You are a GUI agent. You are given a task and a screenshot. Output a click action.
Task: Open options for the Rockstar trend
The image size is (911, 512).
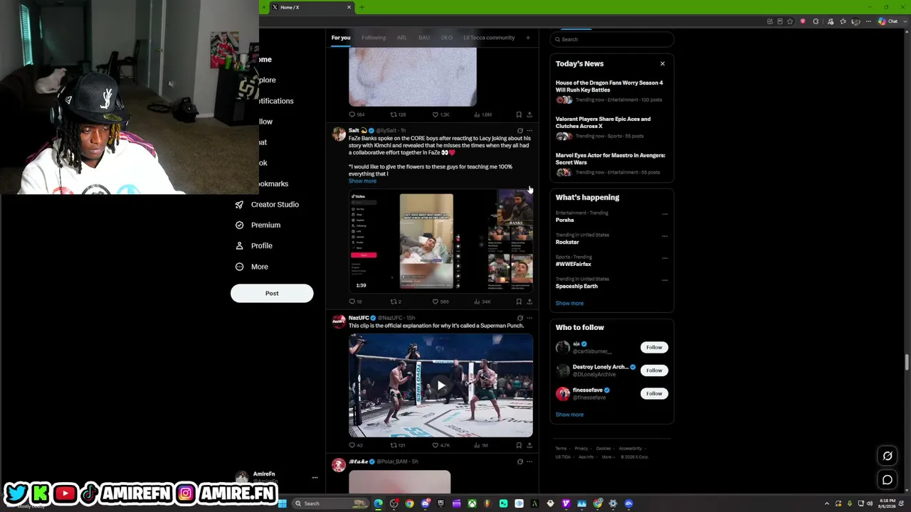[665, 236]
